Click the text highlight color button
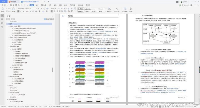The width and height of the screenshot is (200, 108). click(x=39, y=11)
